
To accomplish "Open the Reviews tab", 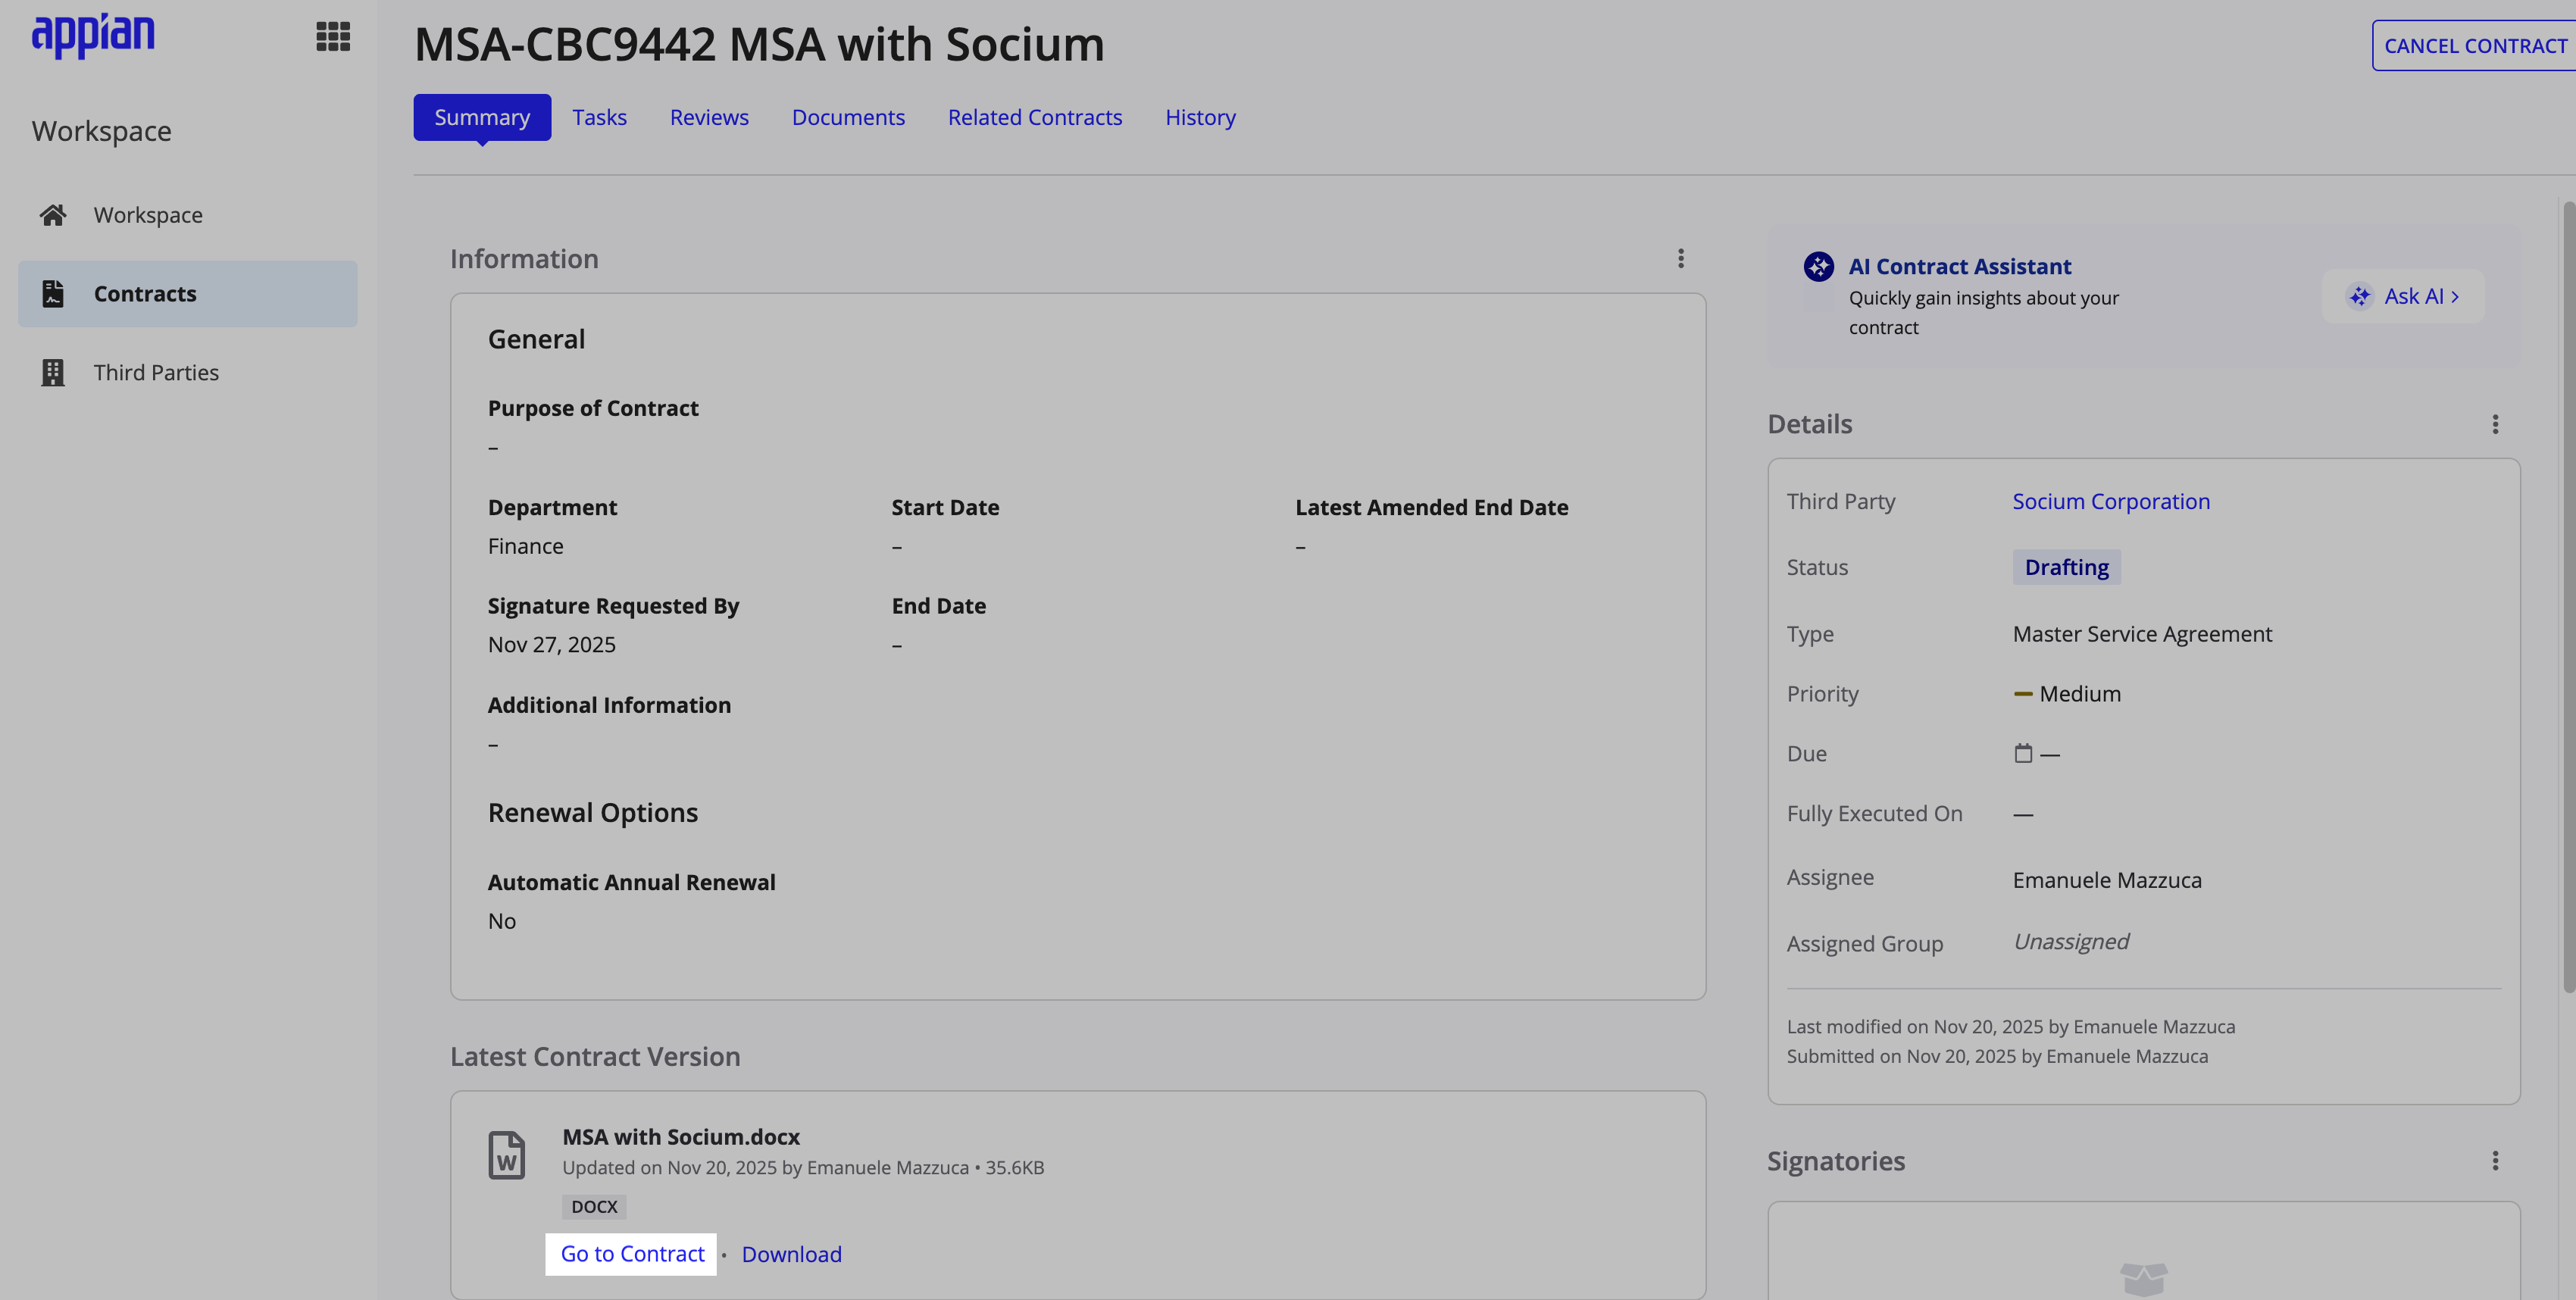I will (x=709, y=117).
